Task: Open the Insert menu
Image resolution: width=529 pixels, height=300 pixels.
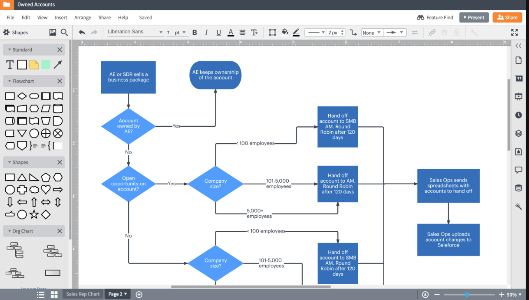Action: (61, 17)
